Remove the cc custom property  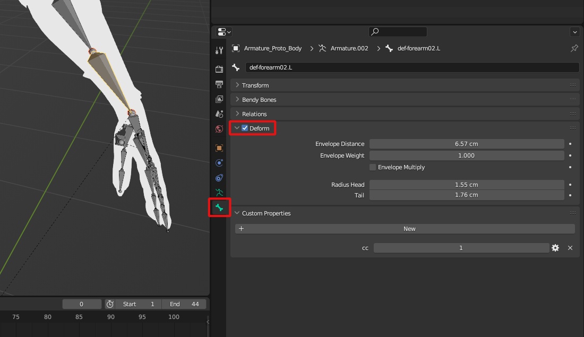[x=570, y=248]
